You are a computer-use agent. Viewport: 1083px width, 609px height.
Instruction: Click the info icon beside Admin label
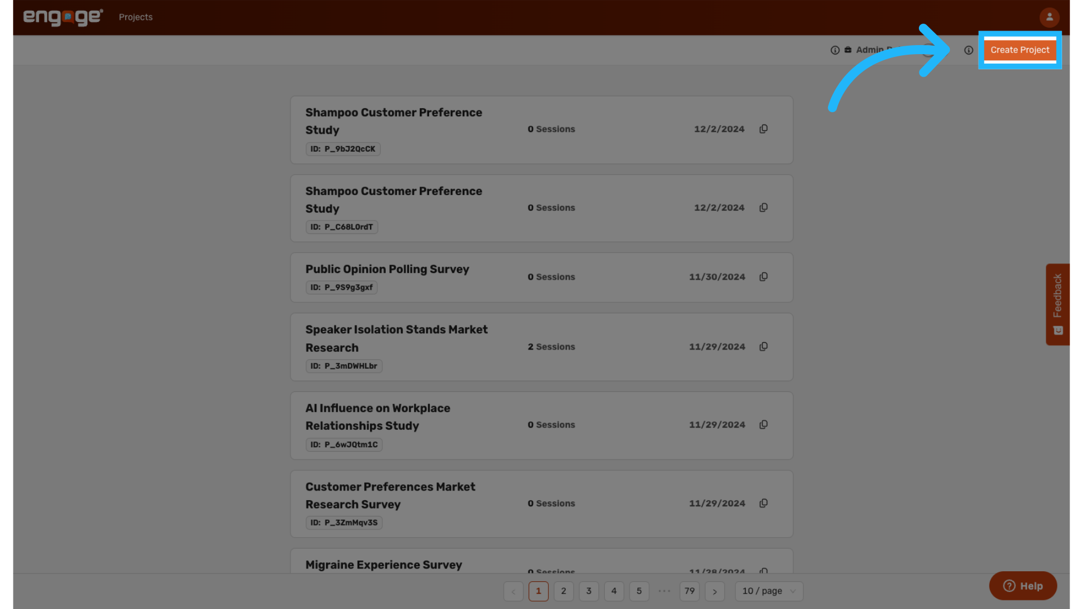(x=835, y=50)
